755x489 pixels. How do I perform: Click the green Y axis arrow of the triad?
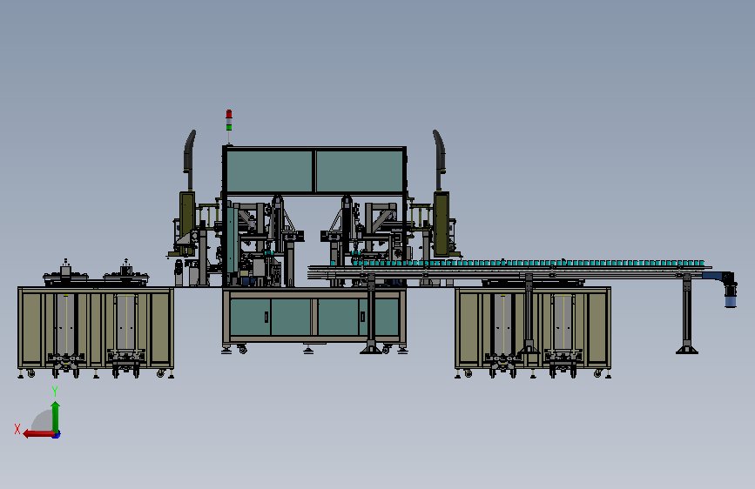[56, 417]
